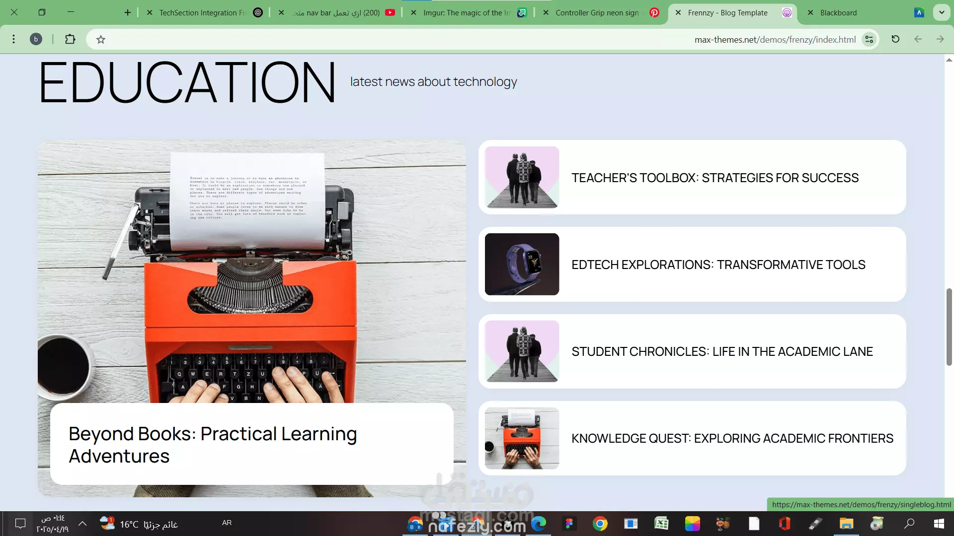Screen dimensions: 954x536
Task: Open Teacher's Toolbox: Strategies for Success article
Action: tap(715, 178)
